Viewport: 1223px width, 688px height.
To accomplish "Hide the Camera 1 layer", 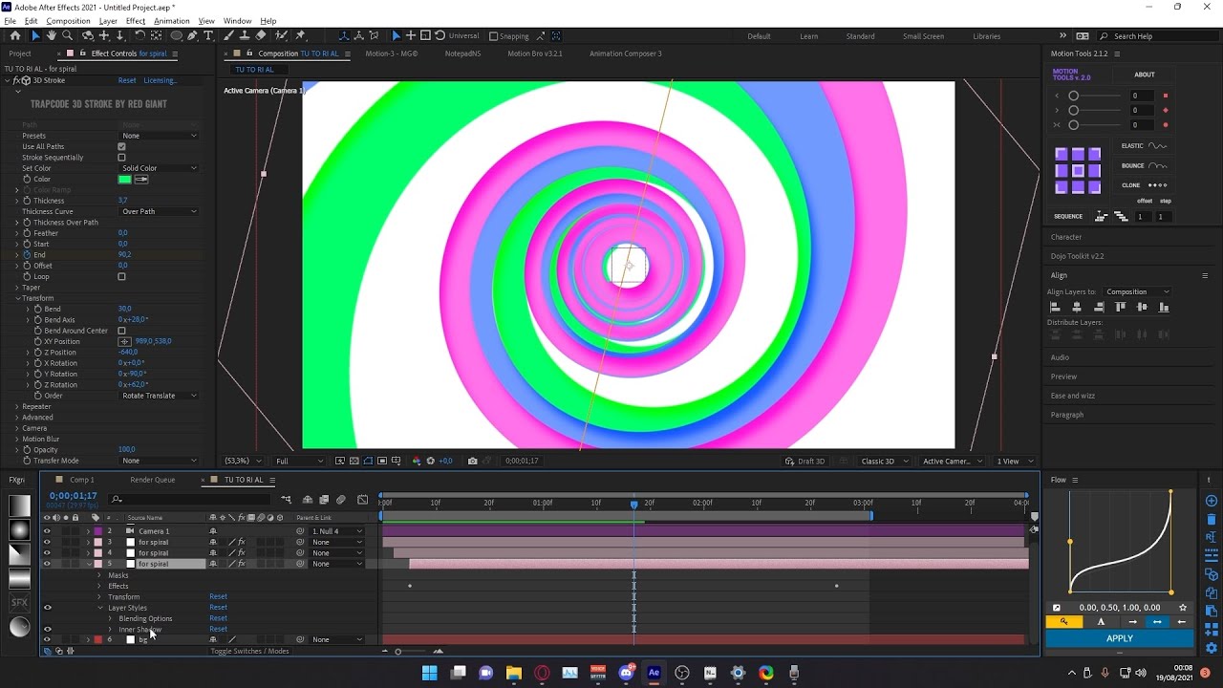I will point(47,531).
